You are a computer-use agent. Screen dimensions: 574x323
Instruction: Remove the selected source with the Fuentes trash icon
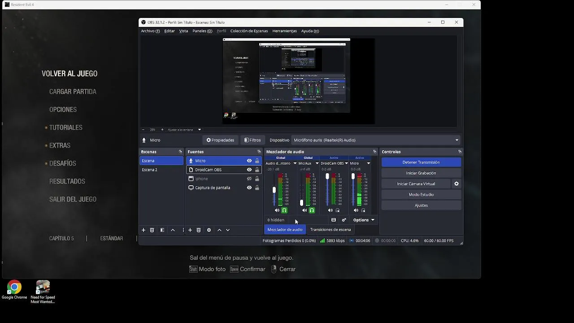[x=199, y=230]
